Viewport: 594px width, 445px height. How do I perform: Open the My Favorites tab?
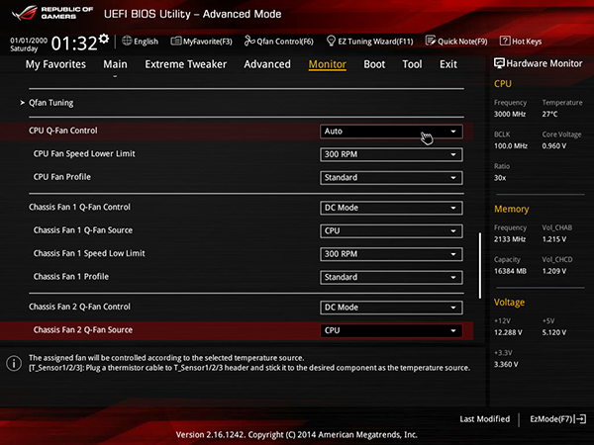55,64
